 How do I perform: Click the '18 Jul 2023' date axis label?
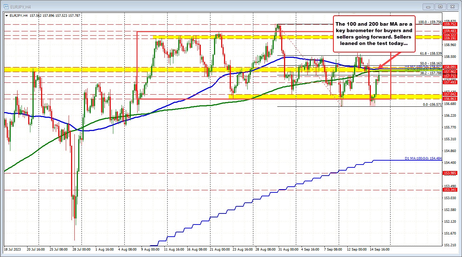(13, 250)
